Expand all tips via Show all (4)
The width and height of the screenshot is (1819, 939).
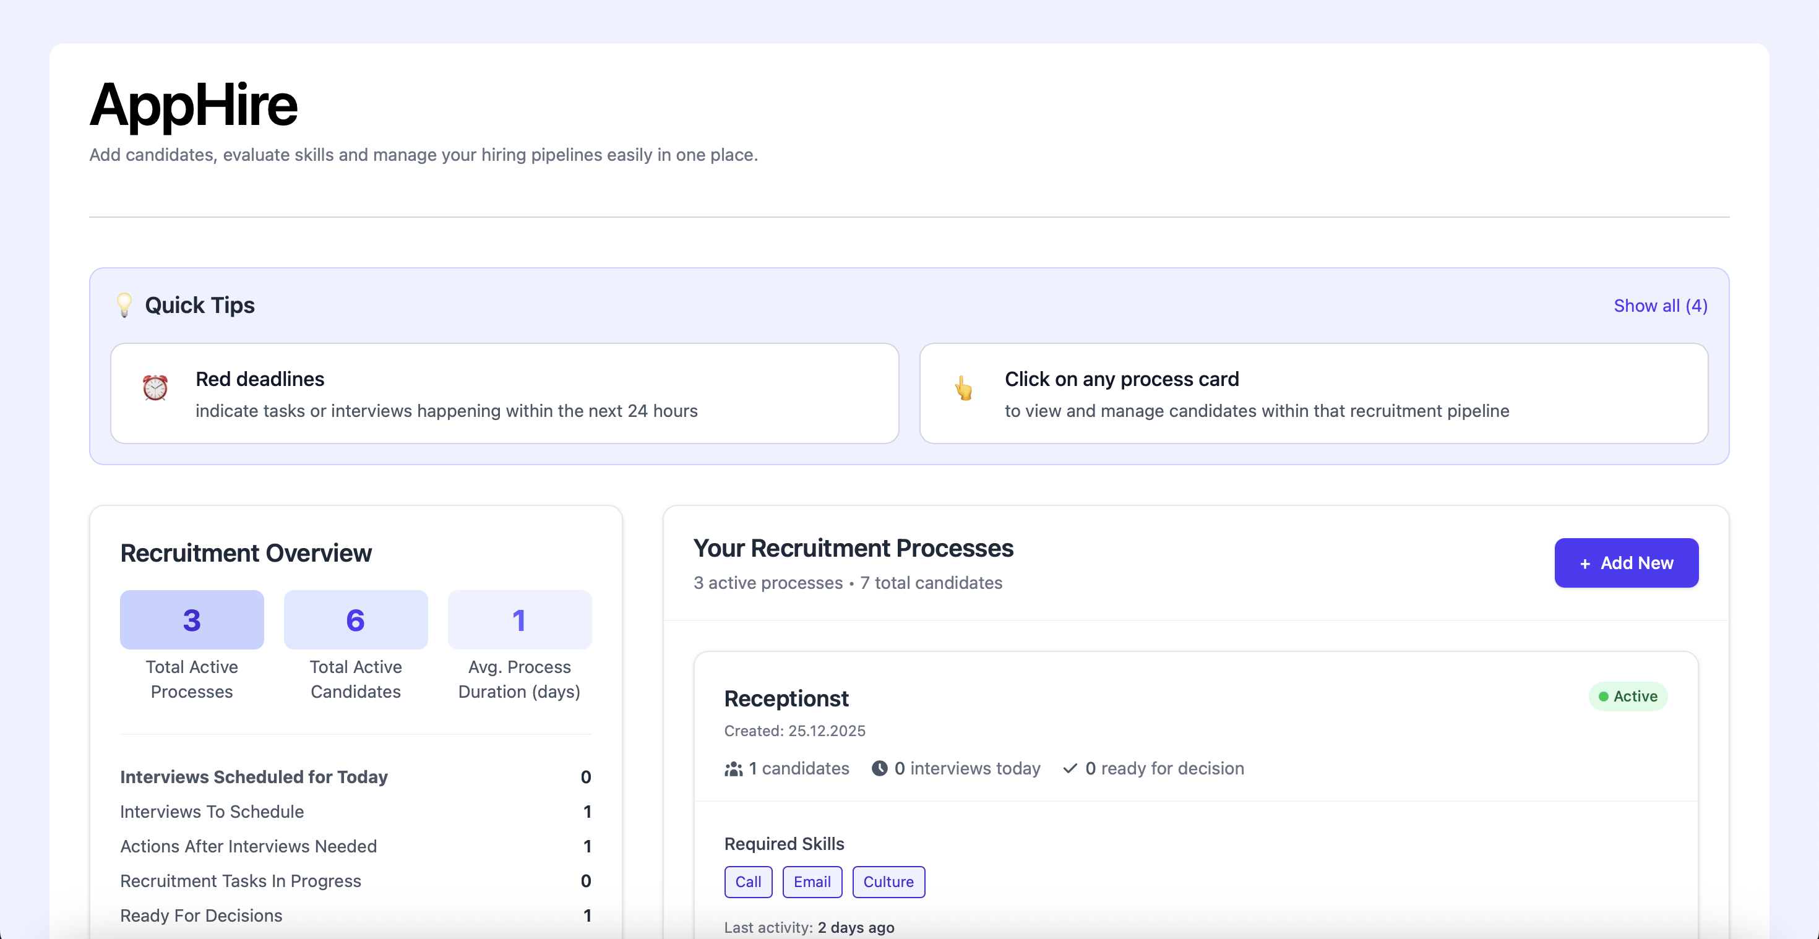(1660, 306)
